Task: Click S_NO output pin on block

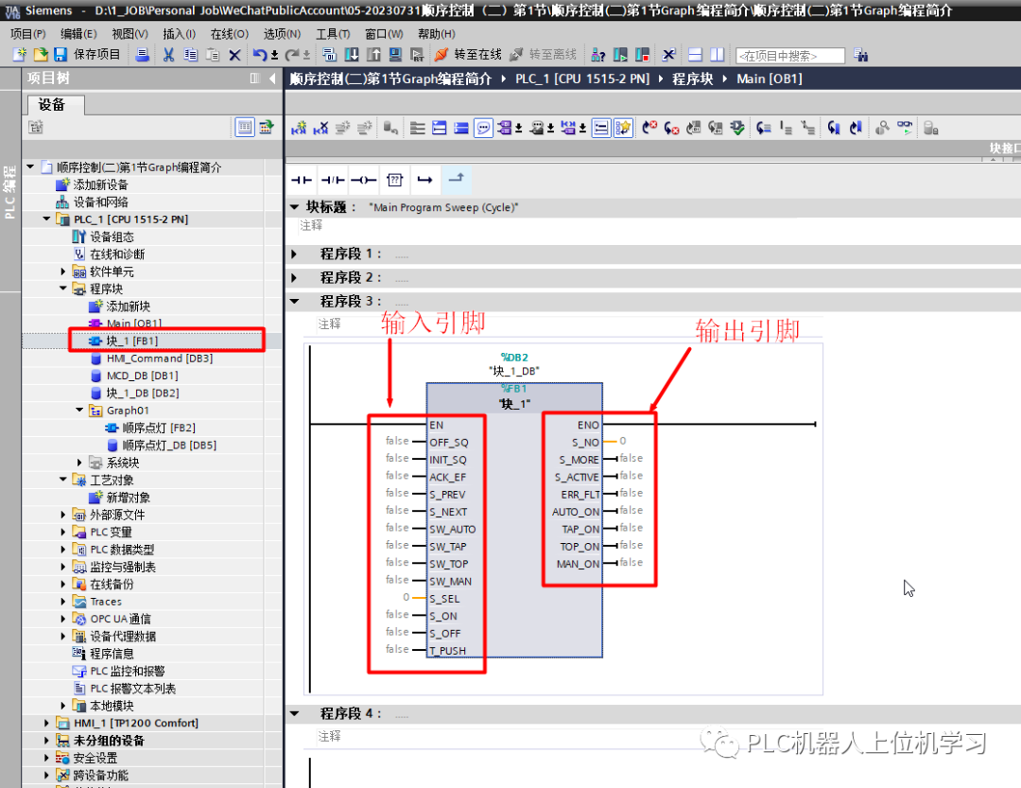Action: [x=585, y=442]
